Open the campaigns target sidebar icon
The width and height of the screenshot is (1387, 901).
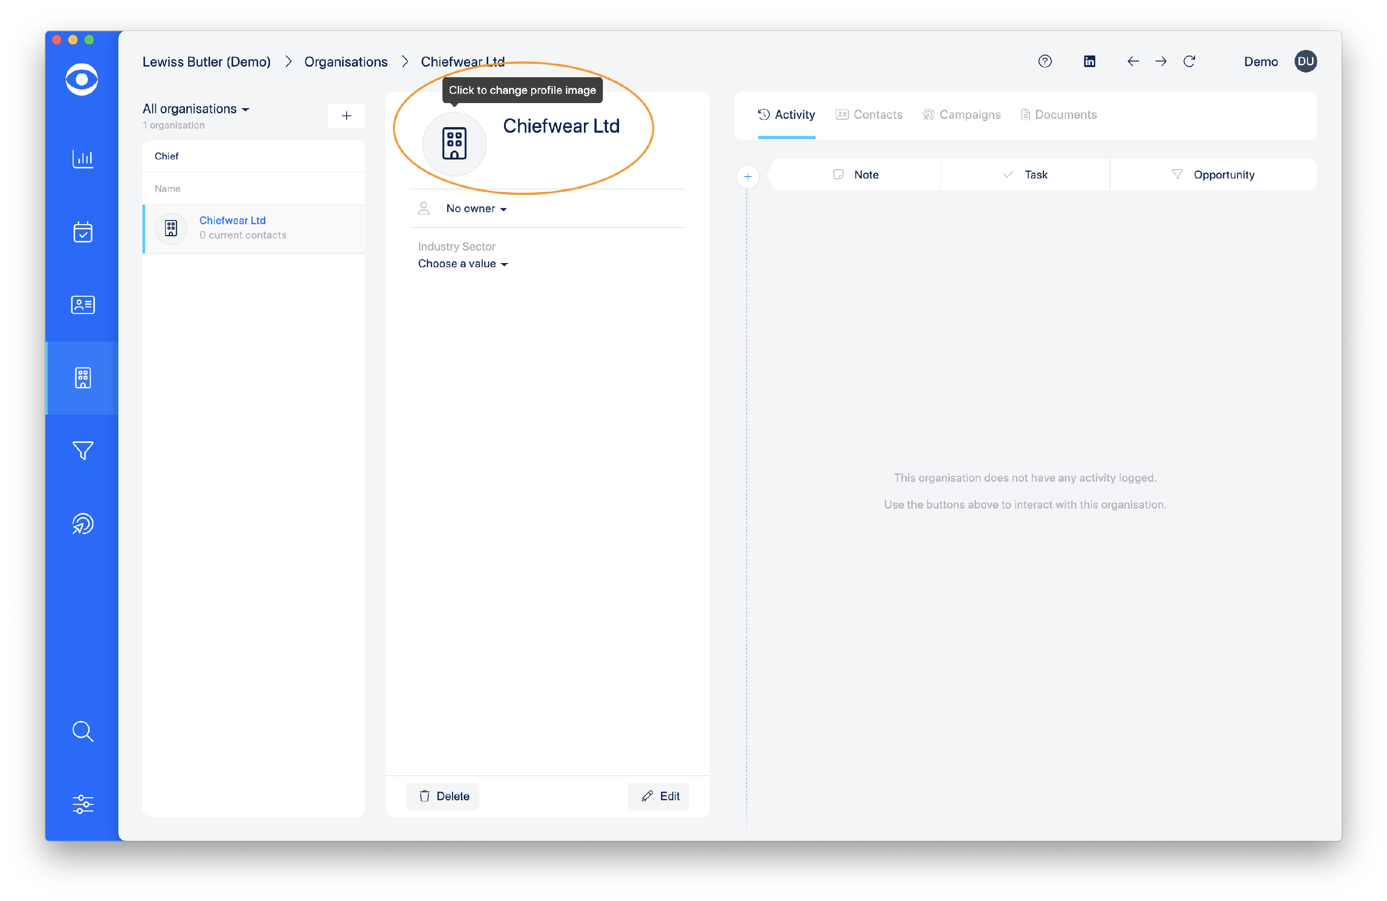pos(82,523)
